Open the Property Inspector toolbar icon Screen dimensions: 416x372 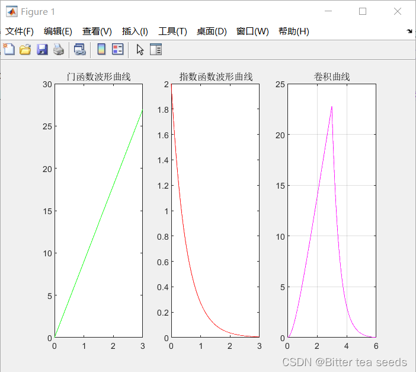click(156, 49)
